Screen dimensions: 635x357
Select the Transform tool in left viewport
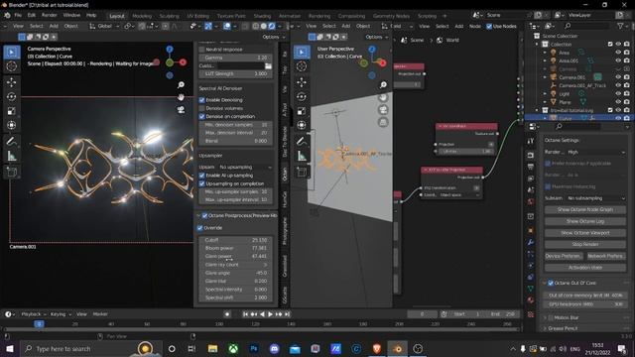tap(11, 125)
